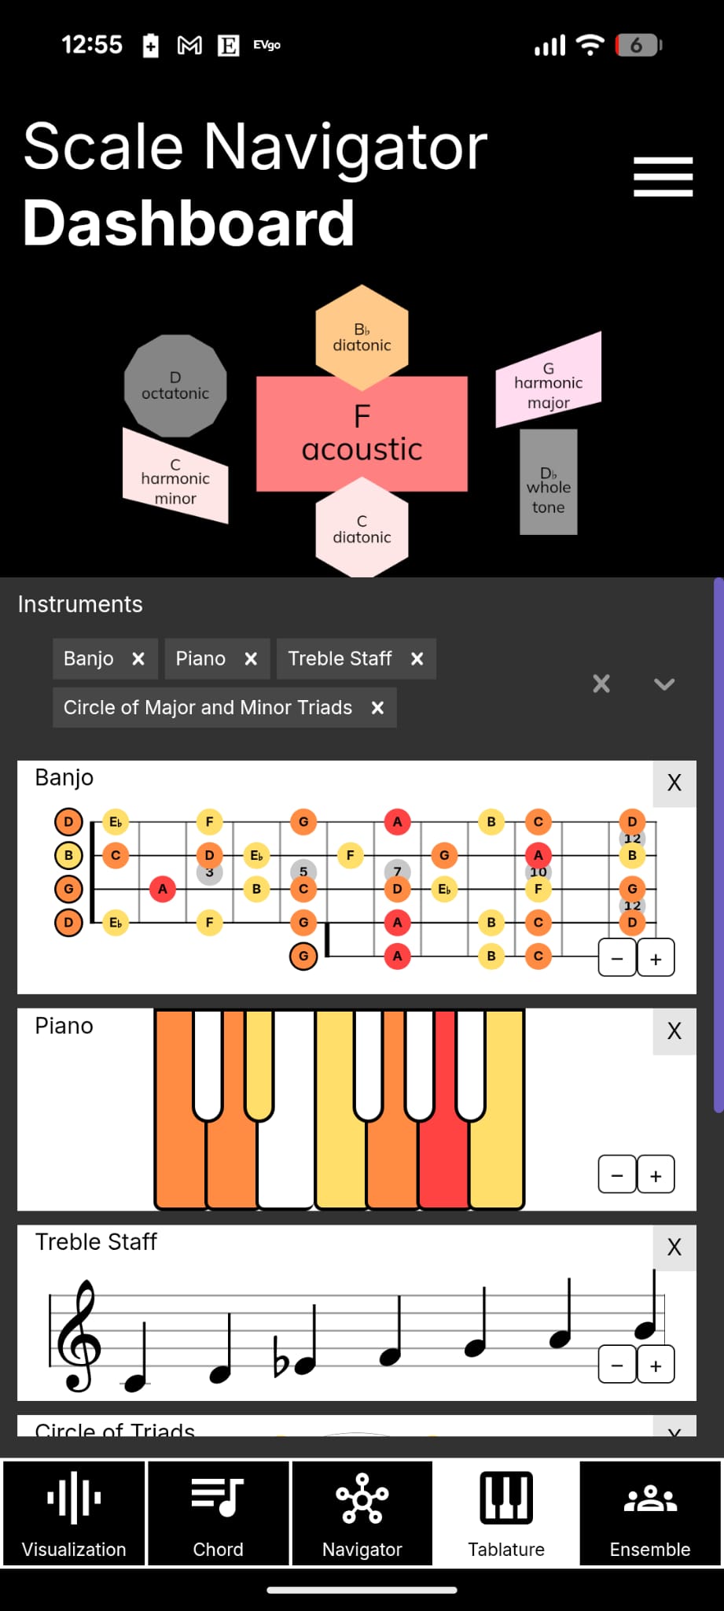Select the Chord icon in bottom navigation

pyautogui.click(x=218, y=1510)
